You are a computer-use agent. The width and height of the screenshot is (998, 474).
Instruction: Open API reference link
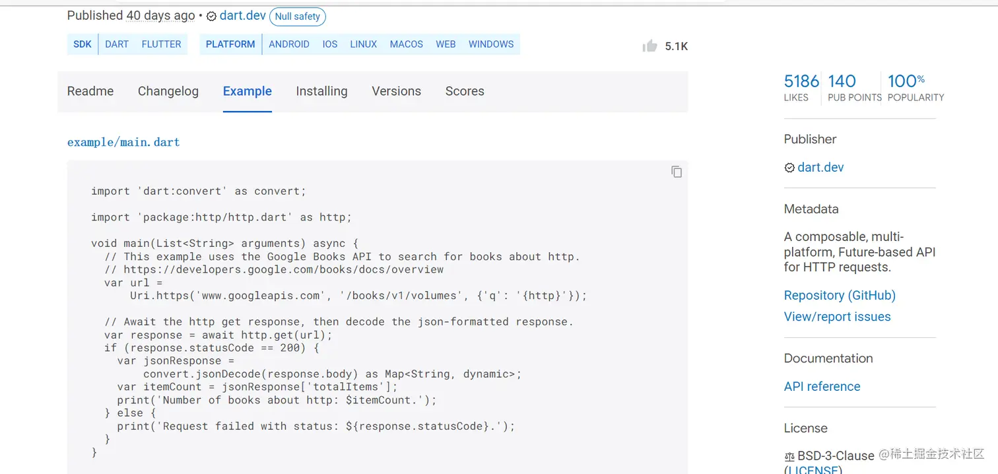click(x=822, y=386)
